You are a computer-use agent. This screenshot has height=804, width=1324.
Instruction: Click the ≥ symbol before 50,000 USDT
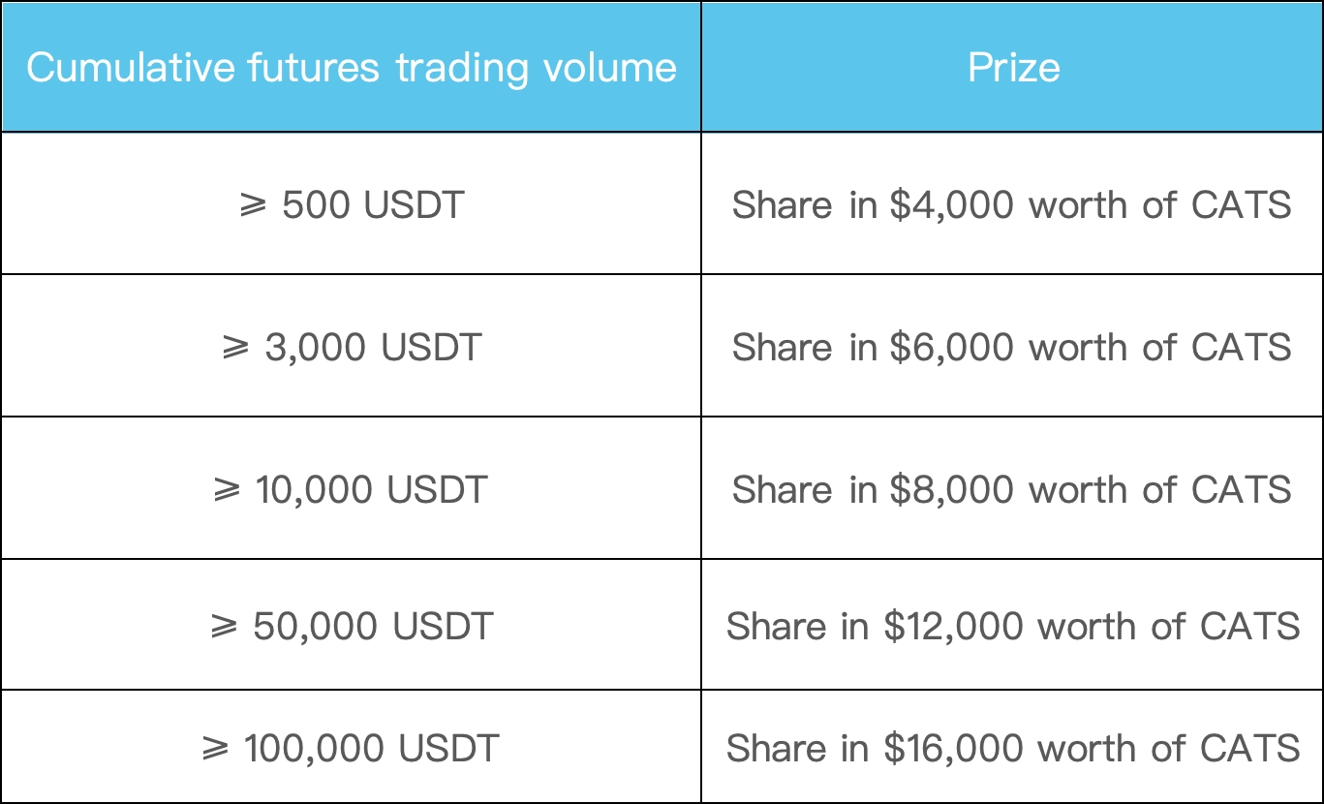(224, 628)
